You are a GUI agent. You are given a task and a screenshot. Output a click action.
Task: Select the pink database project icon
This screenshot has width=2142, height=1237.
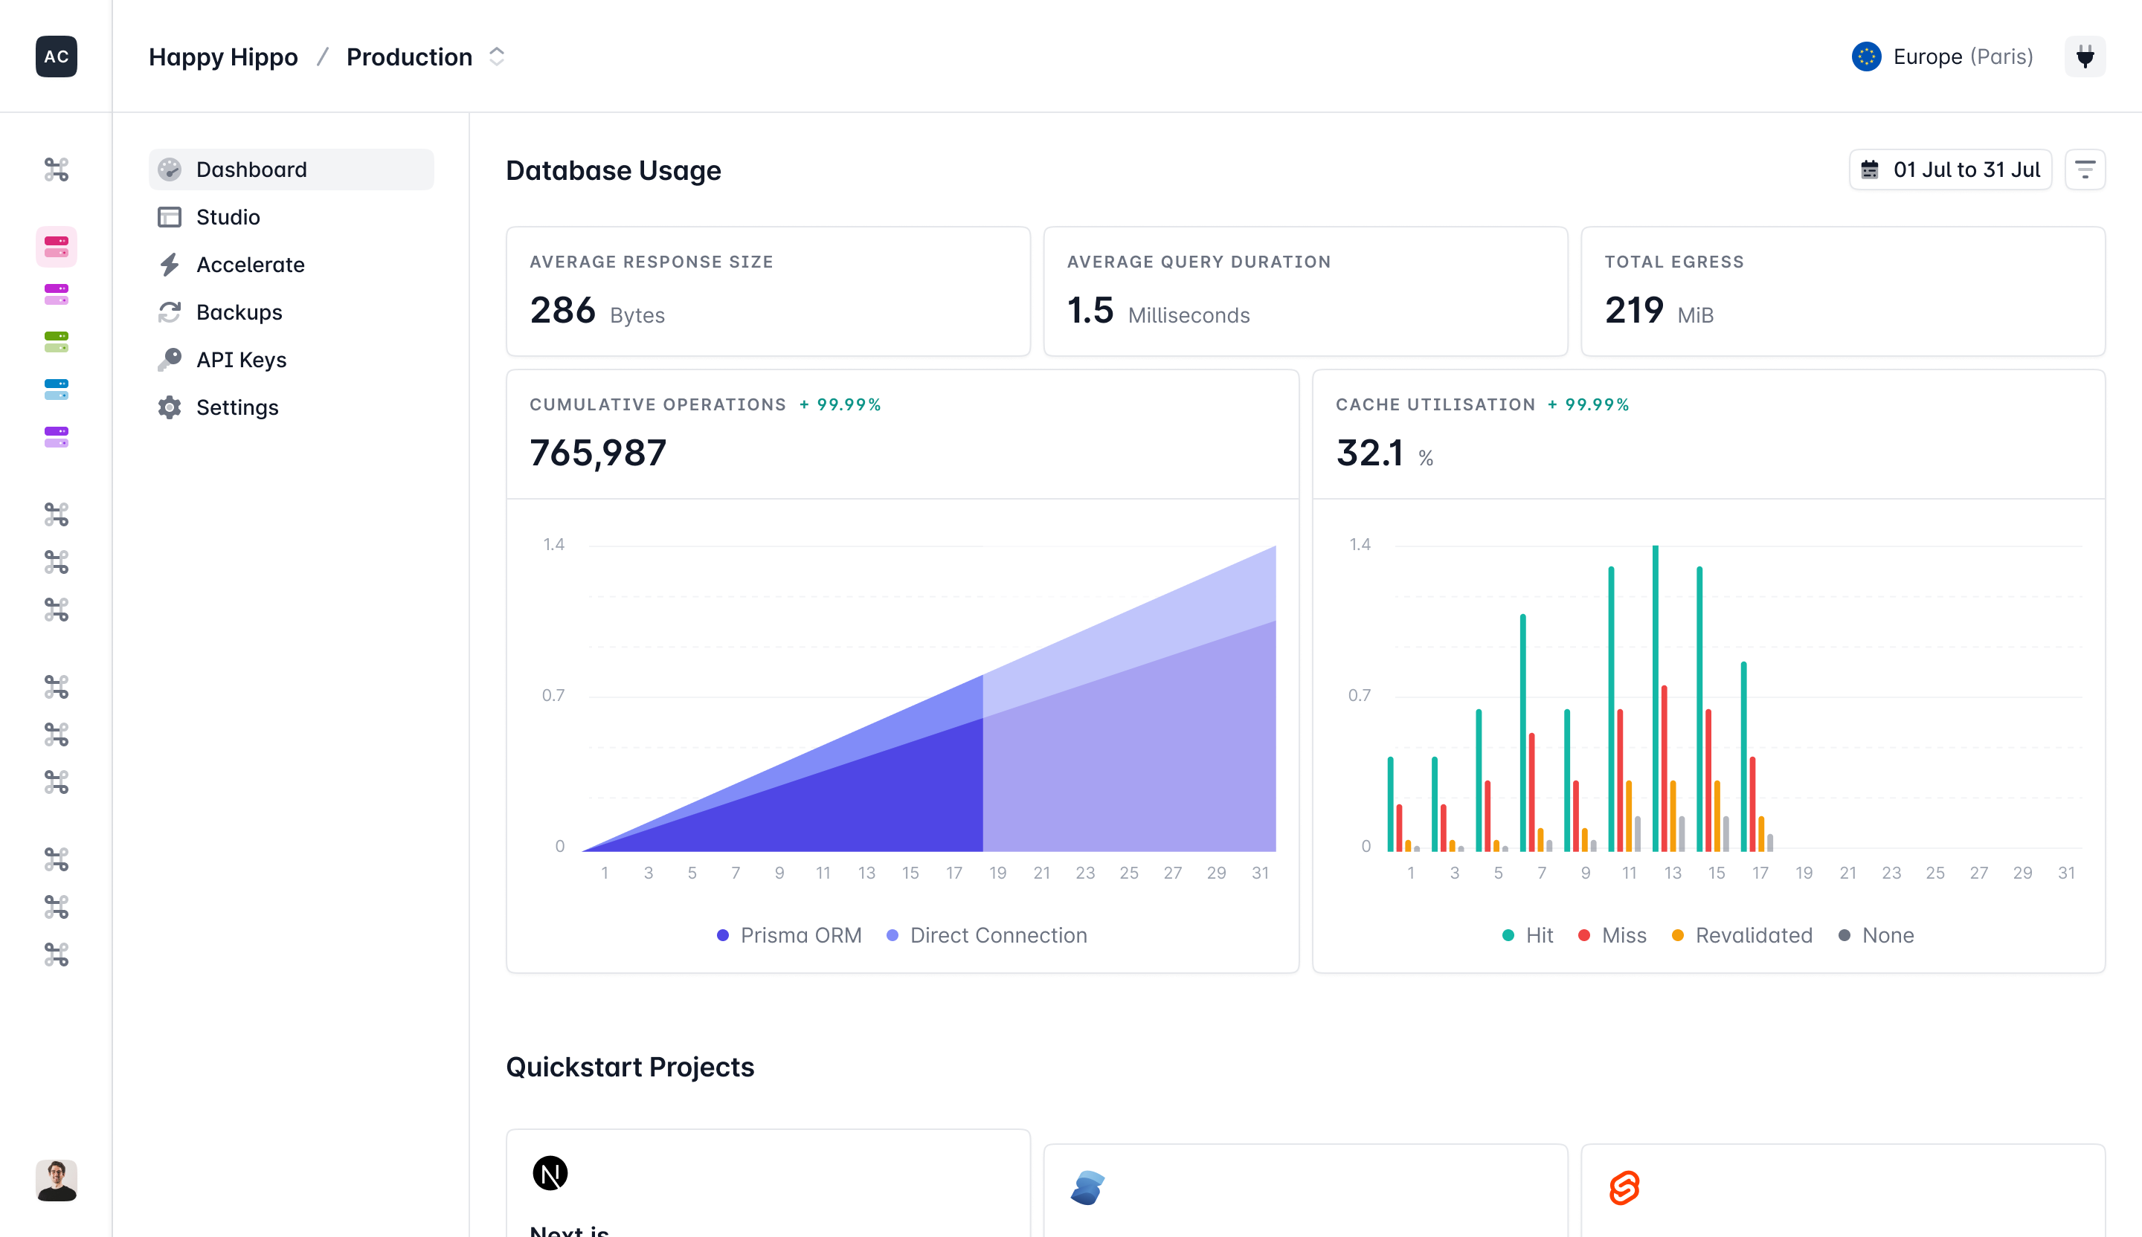56,248
